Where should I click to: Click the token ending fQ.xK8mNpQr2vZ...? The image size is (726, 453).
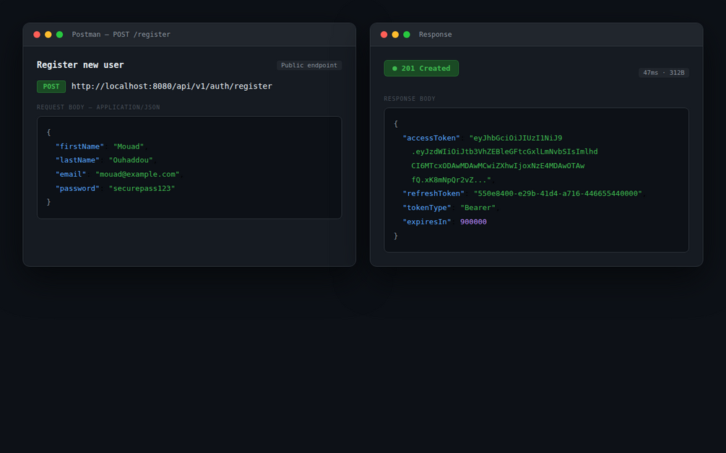point(451,180)
